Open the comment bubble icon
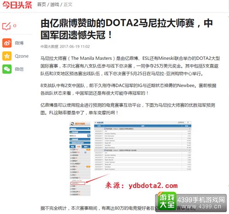Screen dimensions: 229x214 [6, 26]
